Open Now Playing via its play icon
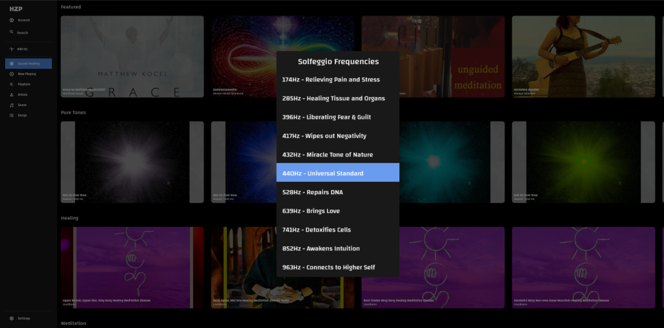Screen dimensions: 664x328 [x=12, y=74]
